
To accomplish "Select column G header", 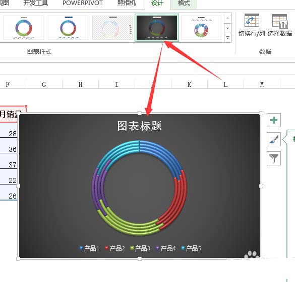I will [x=44, y=84].
